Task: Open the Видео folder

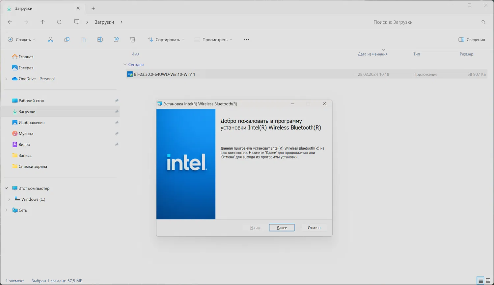Action: pos(24,145)
